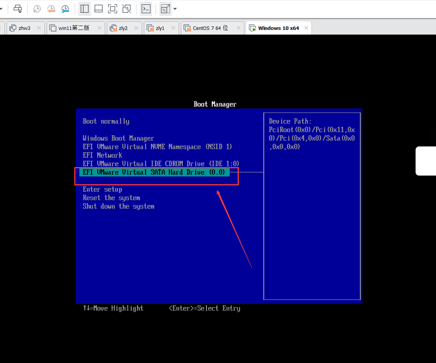Select Boot normally entry
This screenshot has height=363, width=436.
(x=106, y=122)
